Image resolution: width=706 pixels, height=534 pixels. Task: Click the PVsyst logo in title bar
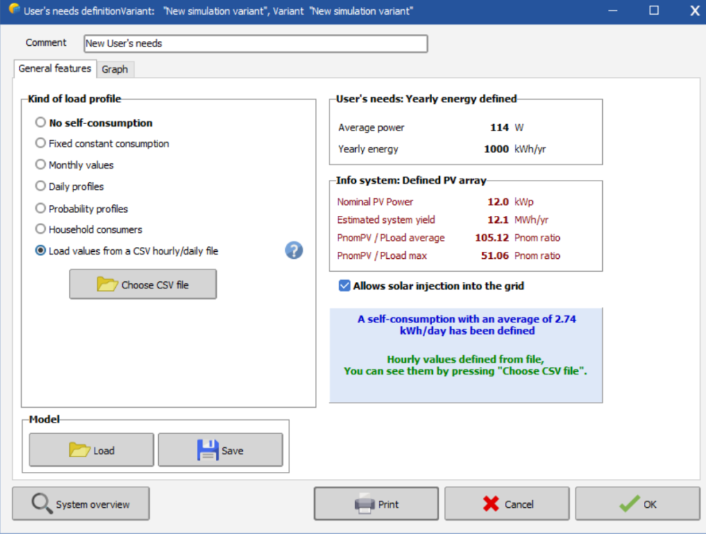tap(13, 11)
